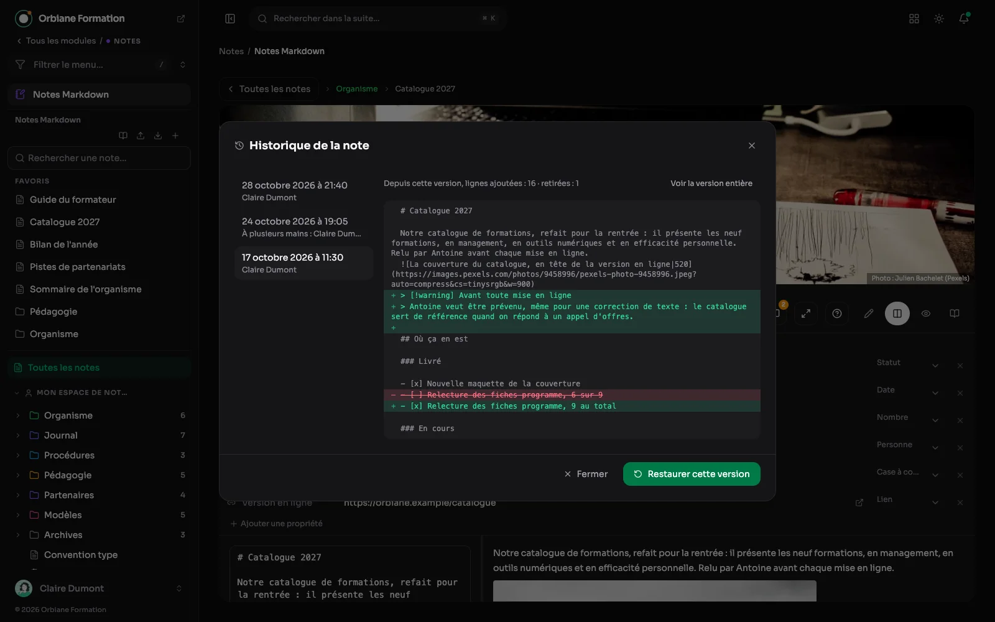Image resolution: width=995 pixels, height=622 pixels.
Task: Click the reading mode book icon in toolbar
Action: point(955,313)
